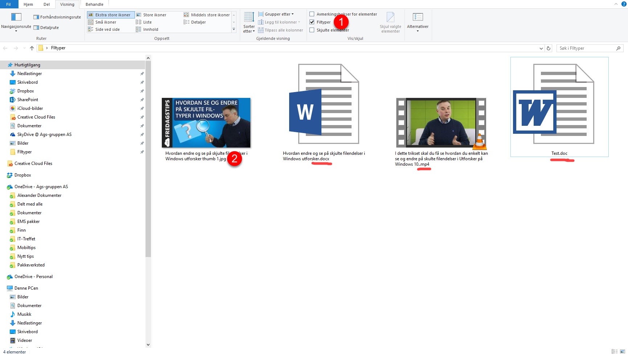
Task: Open Pakkeverksted folder in tree
Action: [31, 265]
